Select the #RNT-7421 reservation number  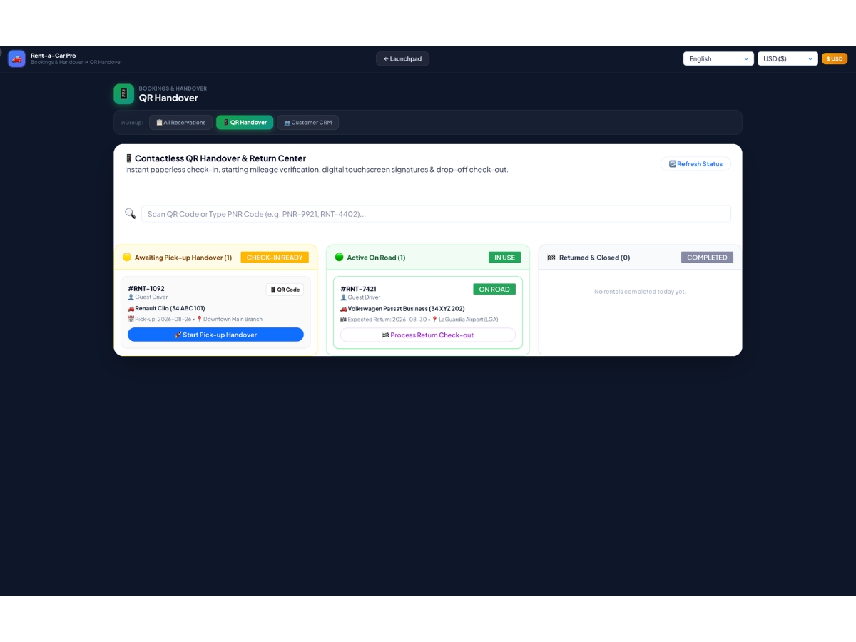click(358, 289)
